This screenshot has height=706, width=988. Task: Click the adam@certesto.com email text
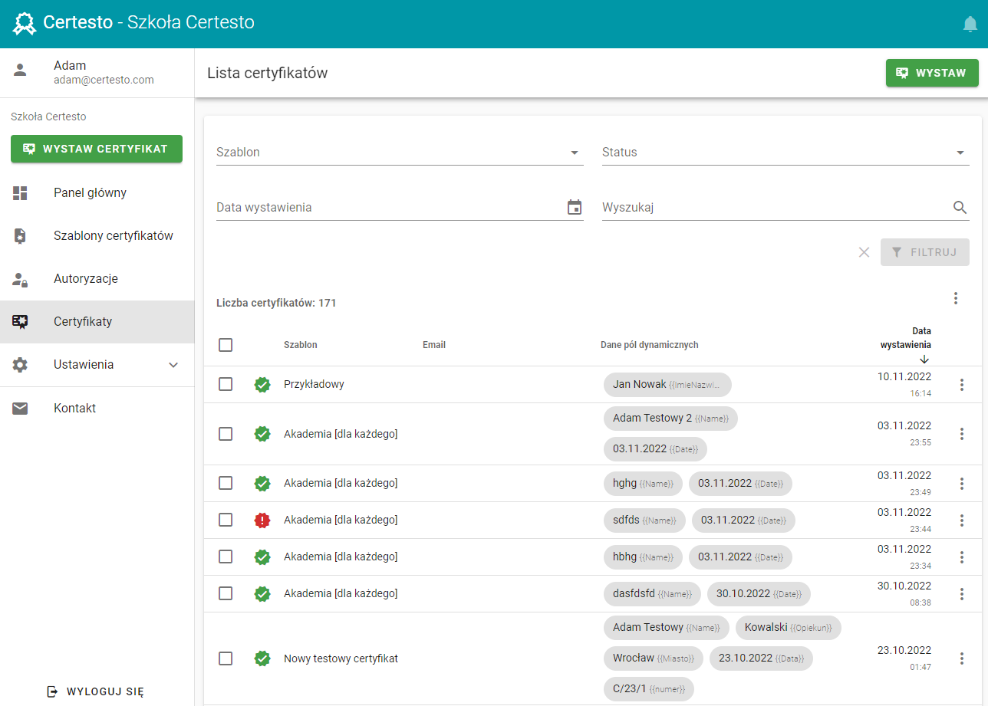pos(104,80)
